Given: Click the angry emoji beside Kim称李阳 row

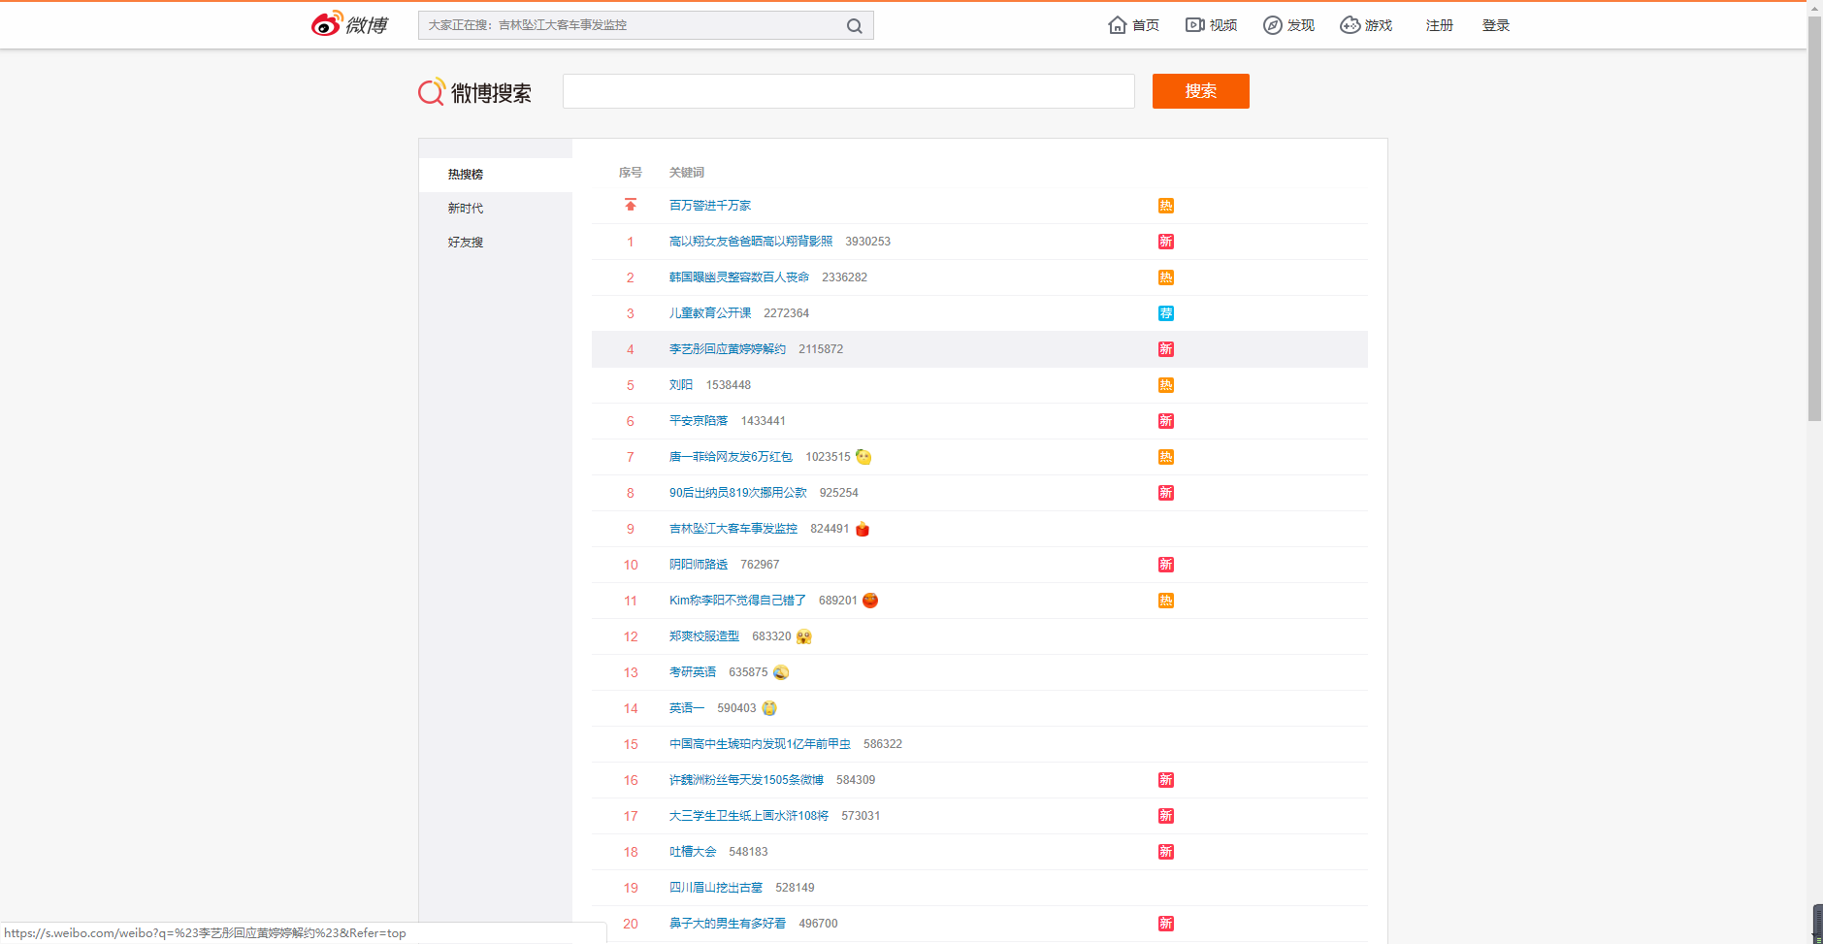Looking at the screenshot, I should (870, 601).
